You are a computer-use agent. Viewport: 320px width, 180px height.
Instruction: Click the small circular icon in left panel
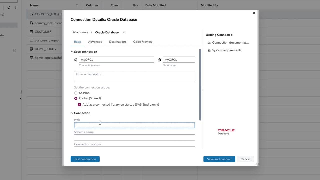(x=14, y=51)
